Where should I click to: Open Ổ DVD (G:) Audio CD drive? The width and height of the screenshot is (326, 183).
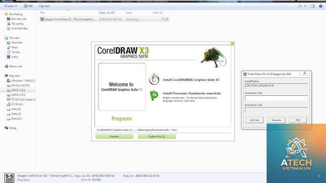tap(21, 100)
